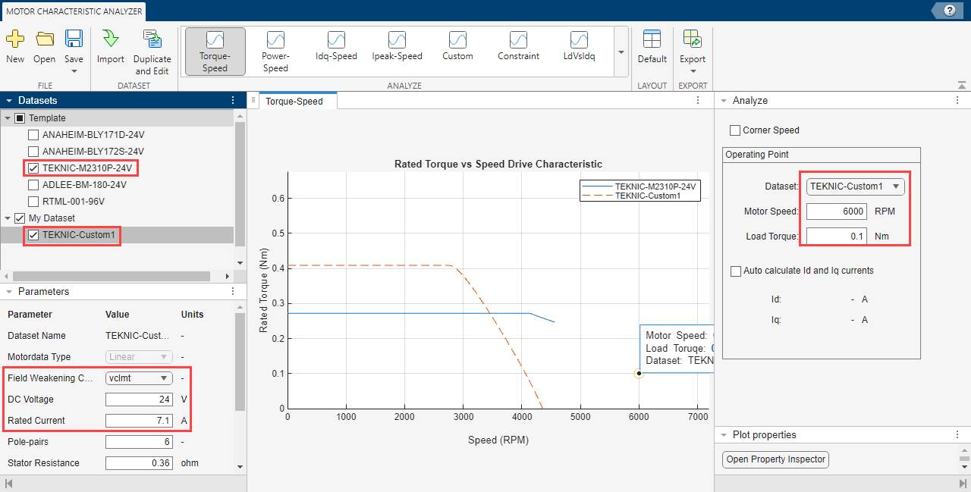Select the Idq-Speed analysis plot
971x492 pixels.
pyautogui.click(x=336, y=40)
